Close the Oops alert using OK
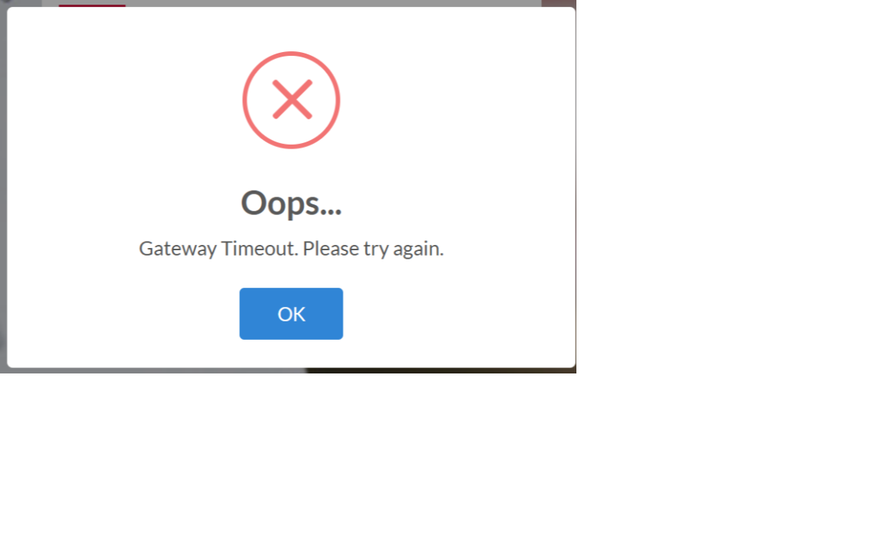Image resolution: width=883 pixels, height=551 pixels. pos(291,314)
